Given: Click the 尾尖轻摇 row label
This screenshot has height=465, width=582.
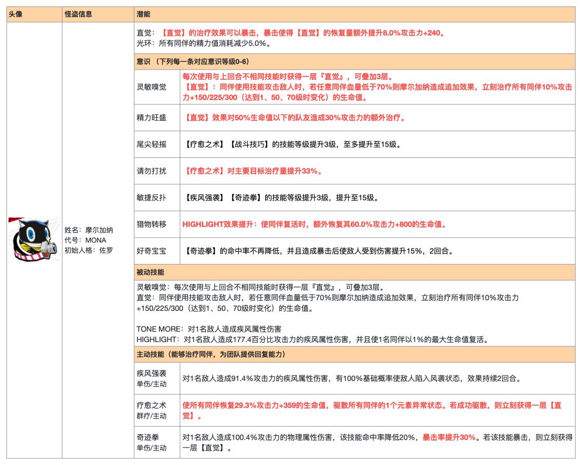Looking at the screenshot, I should [151, 144].
